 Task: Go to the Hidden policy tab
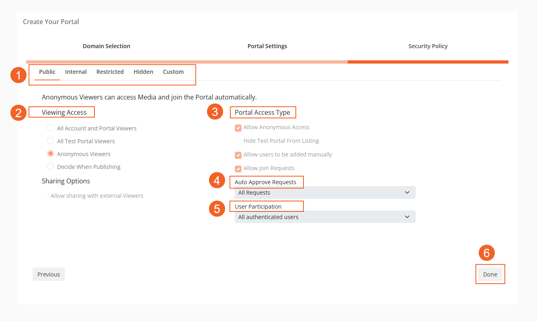(143, 72)
